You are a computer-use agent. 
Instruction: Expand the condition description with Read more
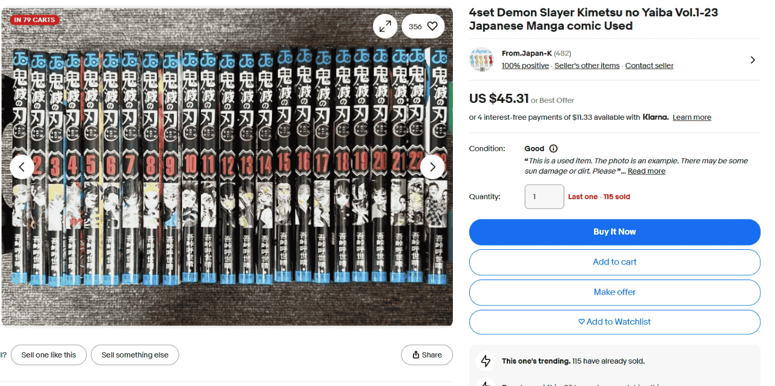[x=646, y=171]
